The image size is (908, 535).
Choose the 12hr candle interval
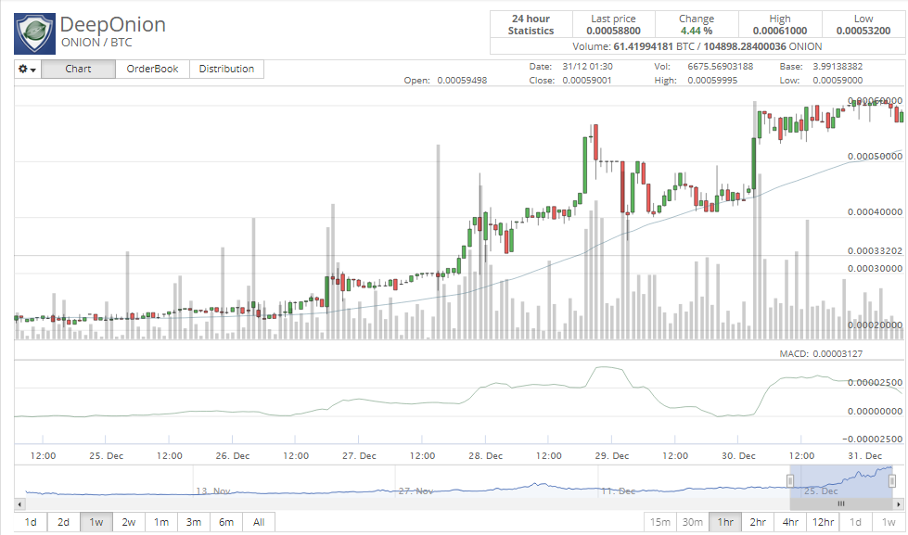click(823, 522)
